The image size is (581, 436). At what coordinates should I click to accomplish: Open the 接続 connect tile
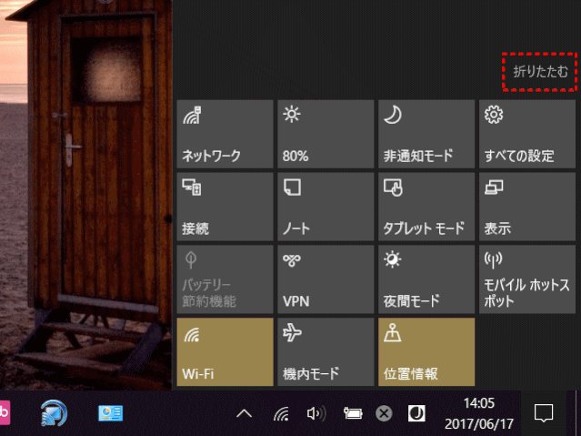(x=225, y=207)
